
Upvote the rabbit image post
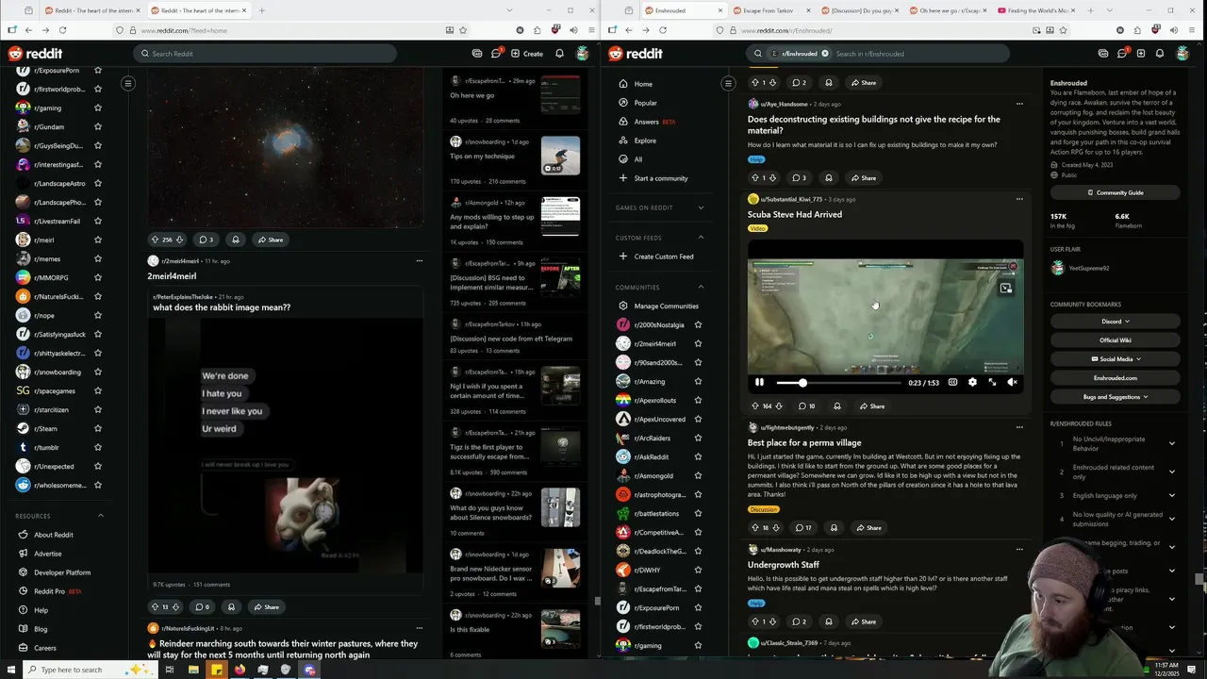pos(156,607)
